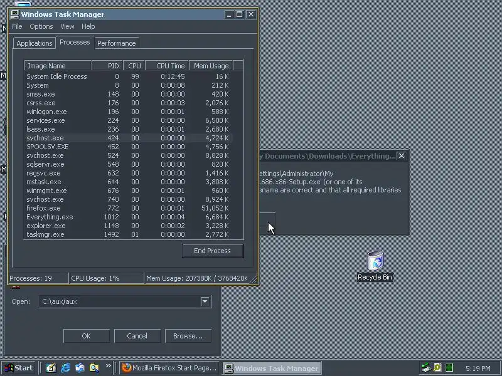This screenshot has width=502, height=376.
Task: Open the Help menu in Task Manager
Action: point(88,26)
